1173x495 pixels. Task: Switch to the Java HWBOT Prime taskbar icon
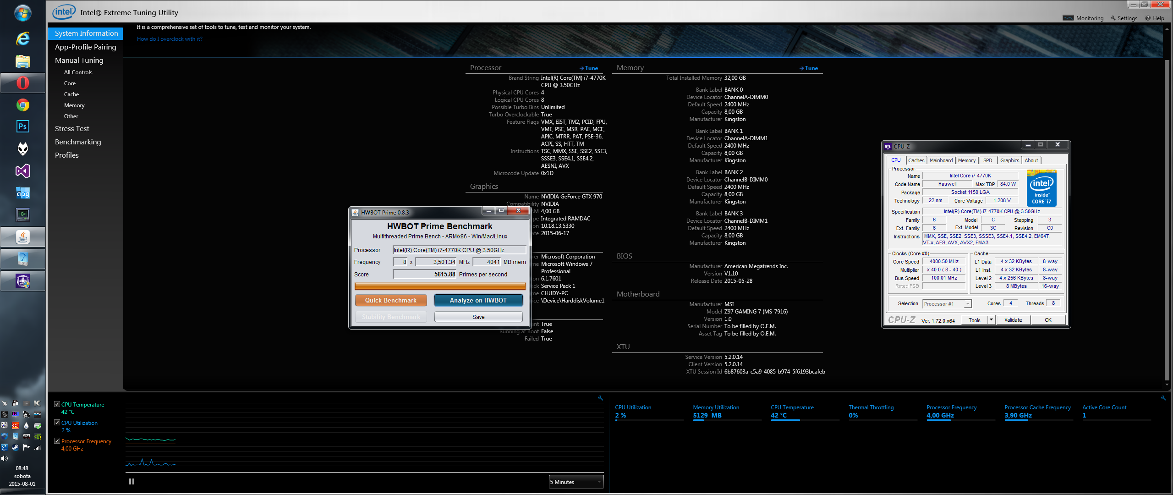[22, 237]
